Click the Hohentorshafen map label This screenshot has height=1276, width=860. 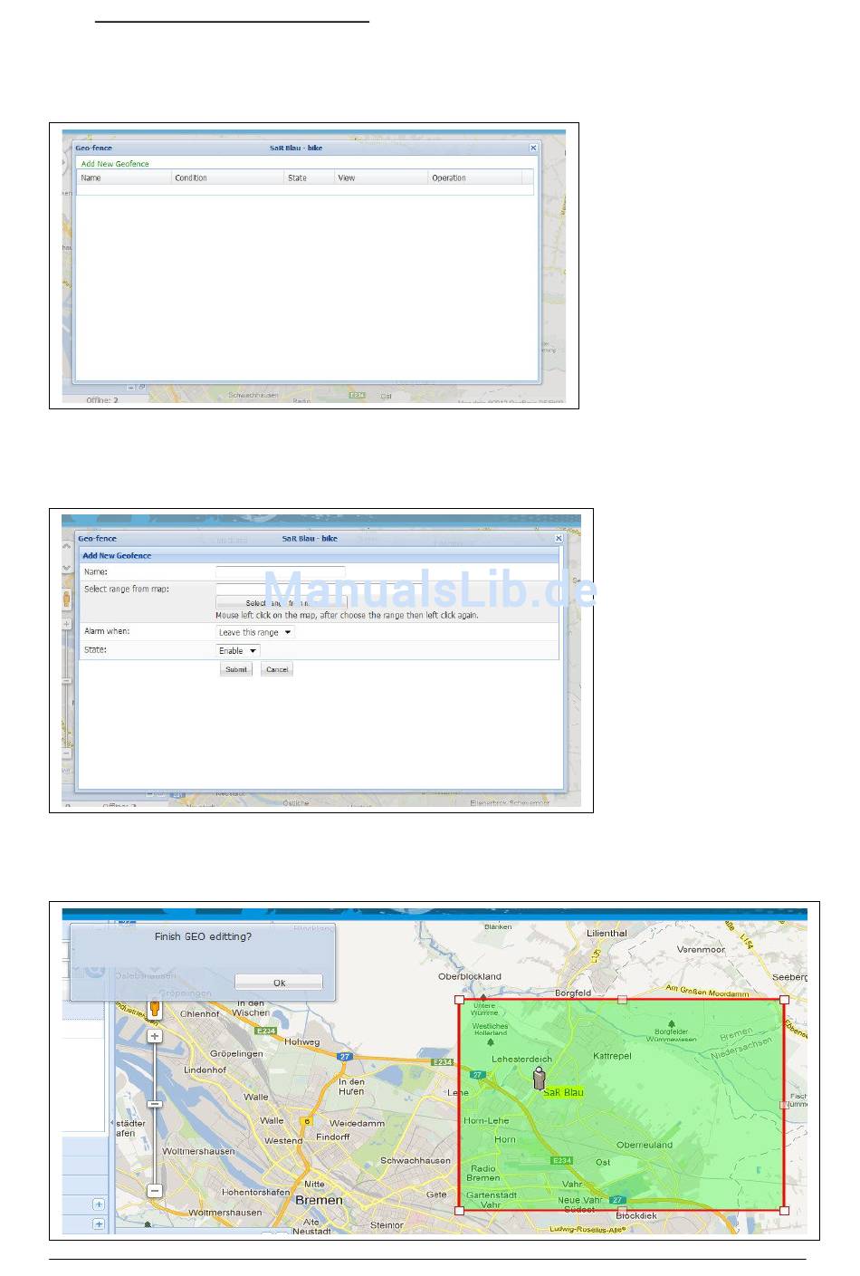pos(256,1192)
